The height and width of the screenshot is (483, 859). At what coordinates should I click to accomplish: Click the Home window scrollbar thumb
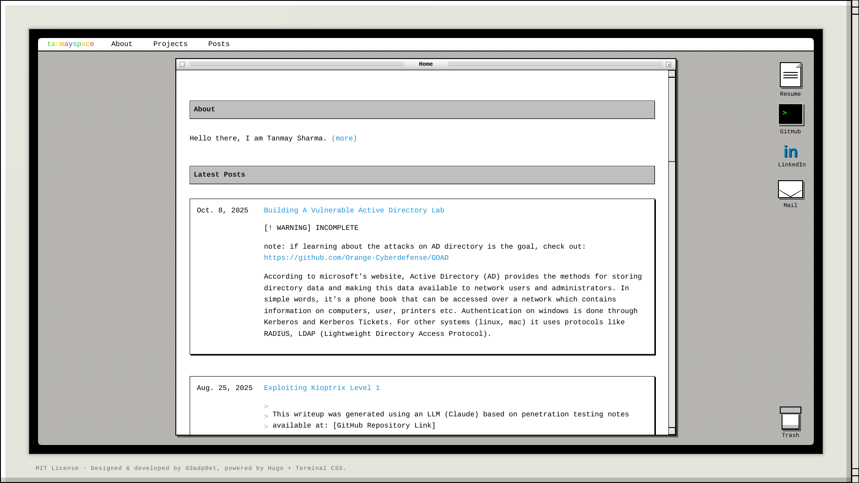point(672,119)
